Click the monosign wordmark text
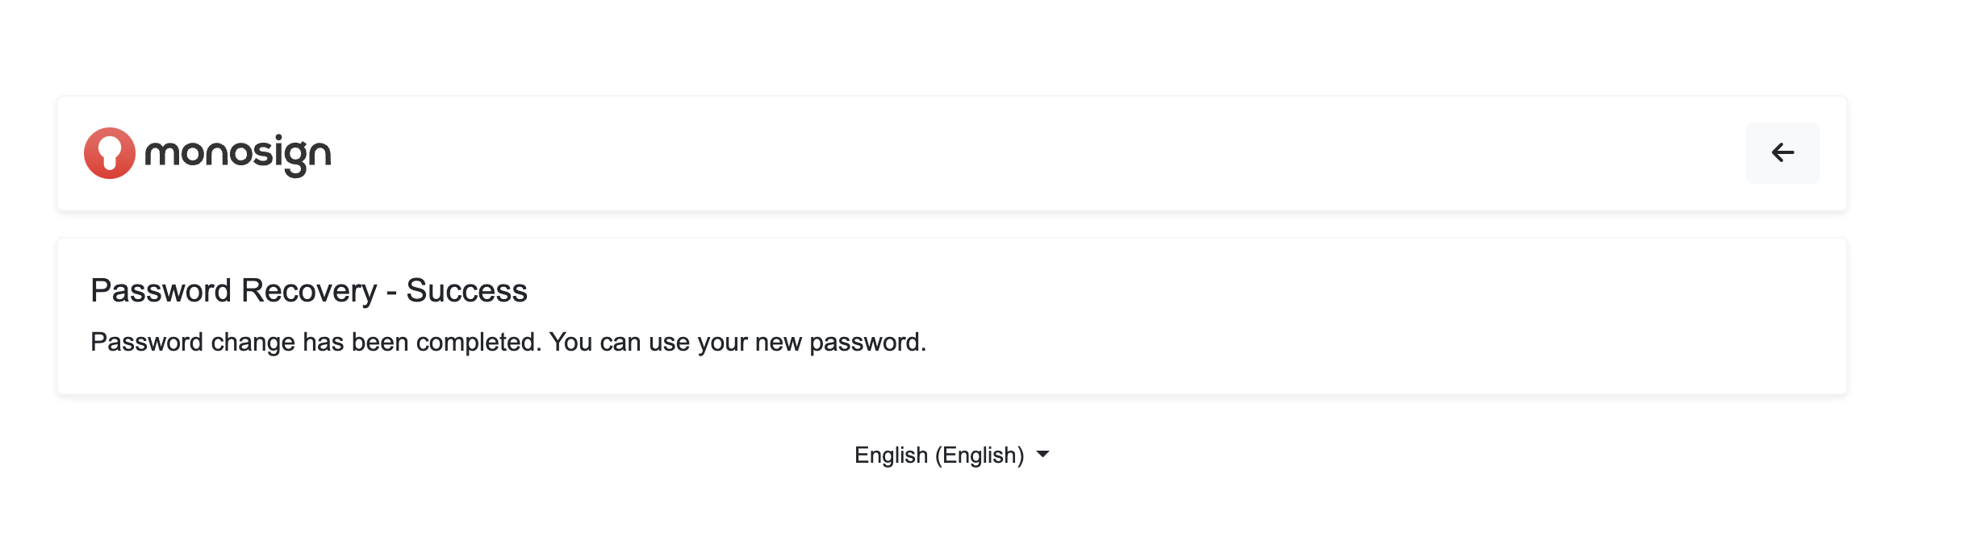Image resolution: width=1980 pixels, height=545 pixels. 237,153
